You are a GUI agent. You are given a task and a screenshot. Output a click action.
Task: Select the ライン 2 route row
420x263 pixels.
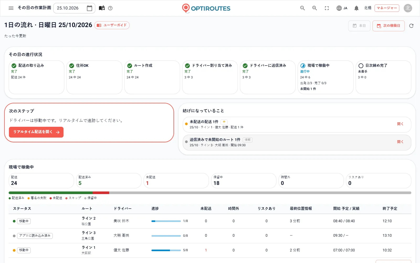click(x=210, y=221)
